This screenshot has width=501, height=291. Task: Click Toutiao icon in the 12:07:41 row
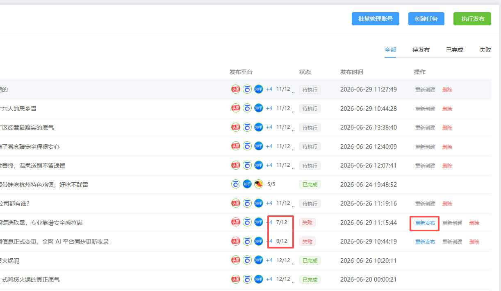pos(236,165)
